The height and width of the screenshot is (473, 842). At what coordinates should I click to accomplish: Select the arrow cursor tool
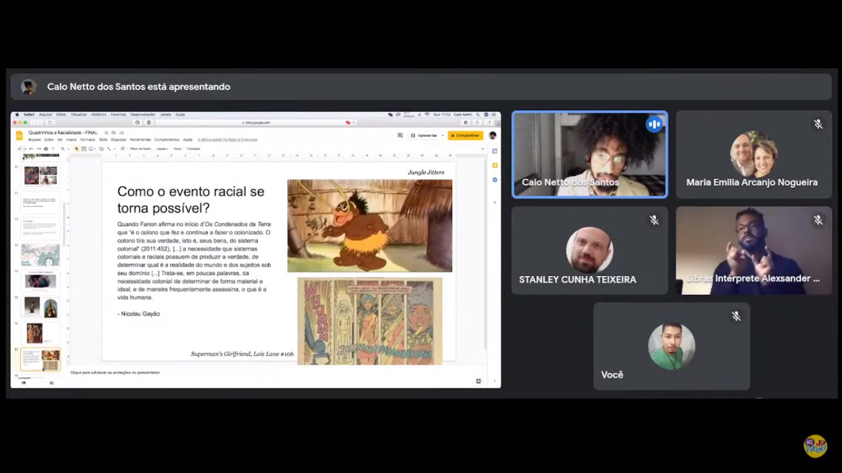76,149
